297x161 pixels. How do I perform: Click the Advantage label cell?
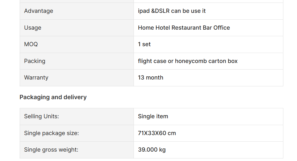click(77, 11)
